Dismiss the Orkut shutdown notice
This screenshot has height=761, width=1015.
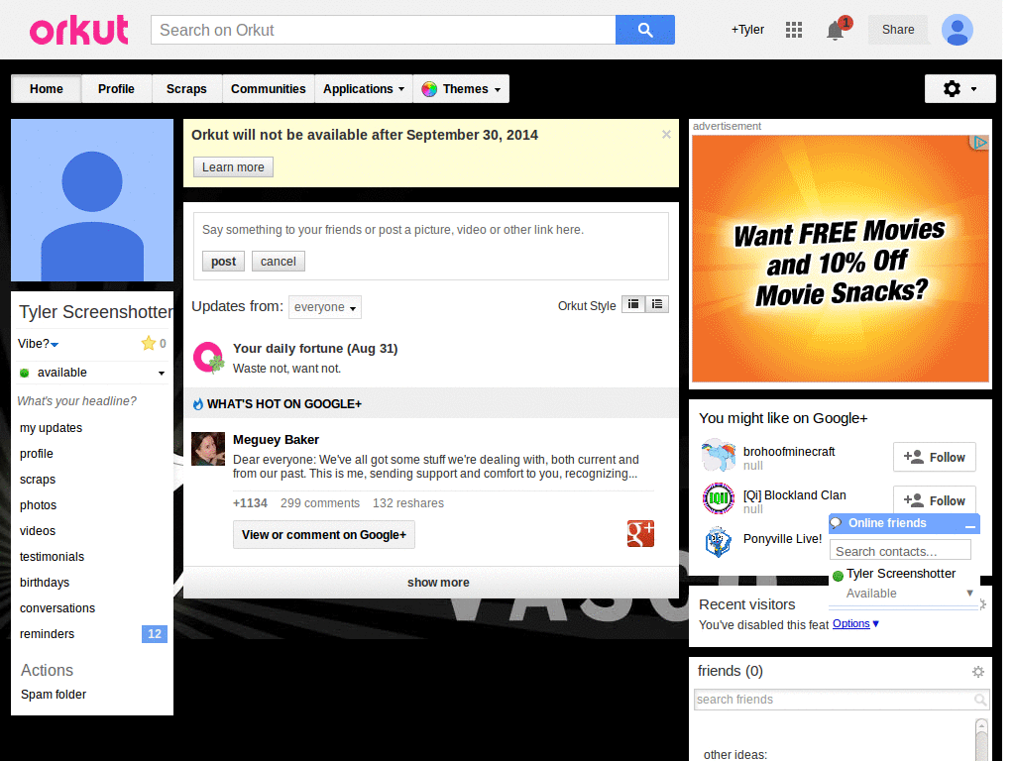[666, 134]
